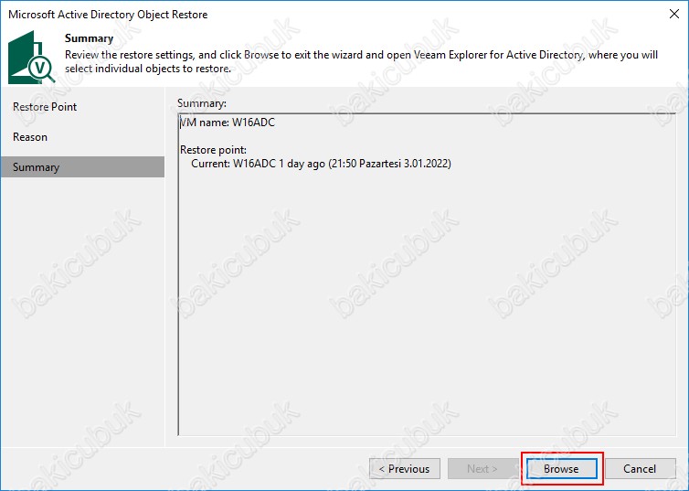Click the Cancel button
The width and height of the screenshot is (689, 491).
click(x=640, y=468)
